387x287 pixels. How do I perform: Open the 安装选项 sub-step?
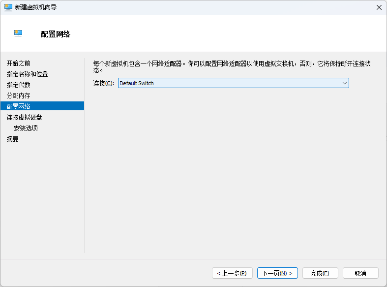click(26, 128)
